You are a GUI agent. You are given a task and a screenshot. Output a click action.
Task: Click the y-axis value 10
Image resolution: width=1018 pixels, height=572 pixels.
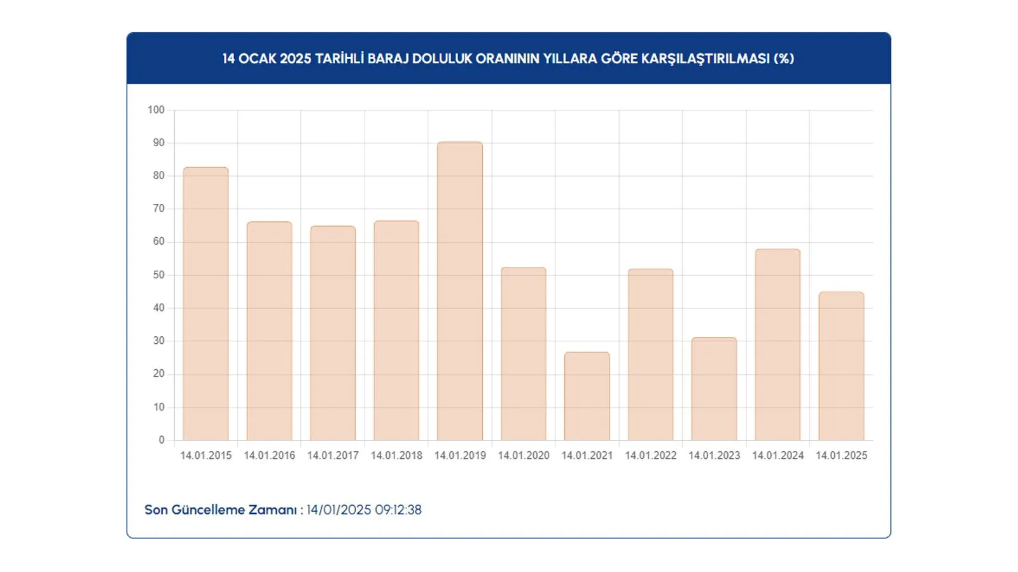coord(158,407)
